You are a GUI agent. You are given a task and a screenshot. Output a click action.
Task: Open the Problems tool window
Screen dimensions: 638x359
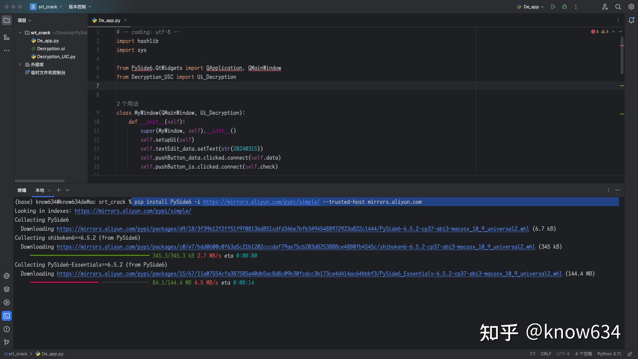(7, 329)
